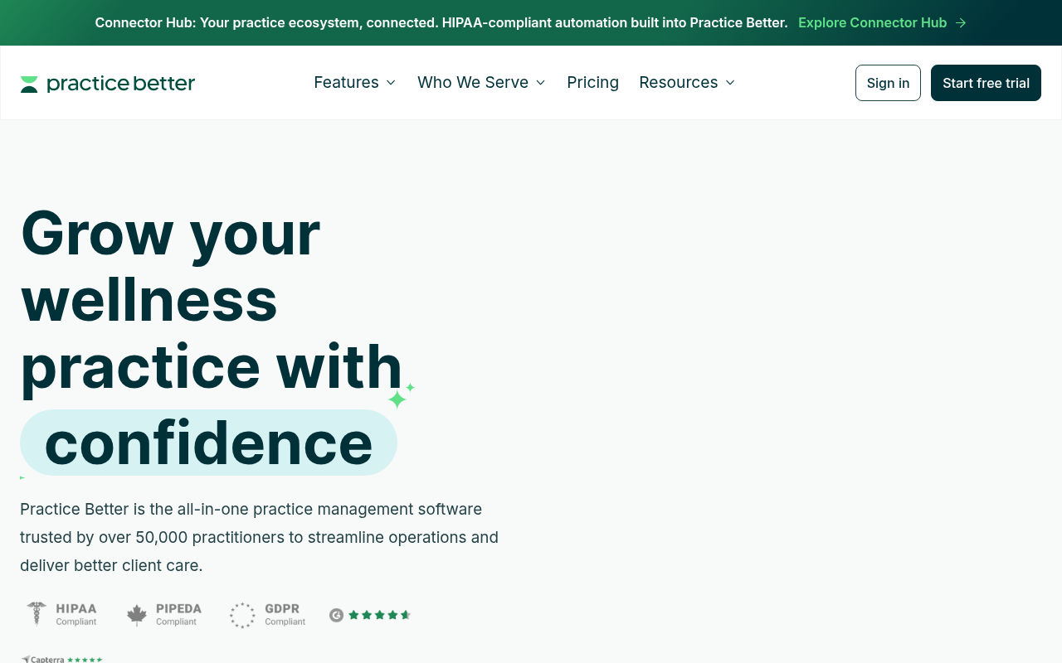Click the Features chevron arrow
Screen dimensions: 1062x663
(x=391, y=82)
